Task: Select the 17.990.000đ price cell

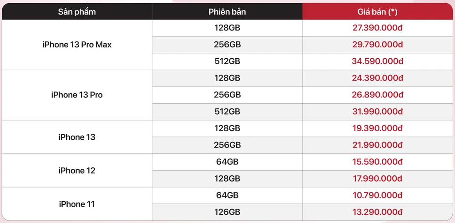Action: (x=378, y=179)
